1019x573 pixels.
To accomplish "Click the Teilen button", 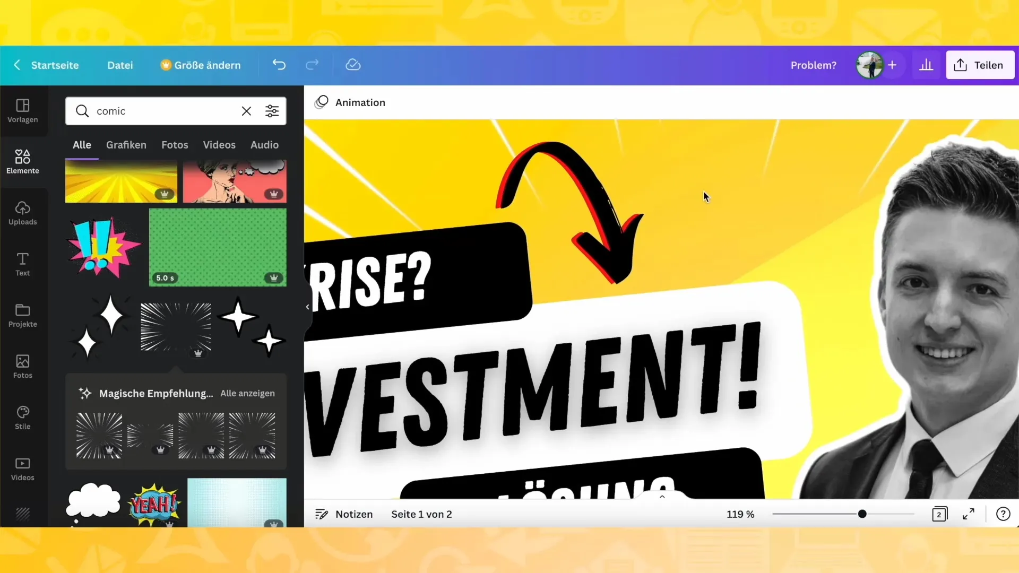I will 980,64.
